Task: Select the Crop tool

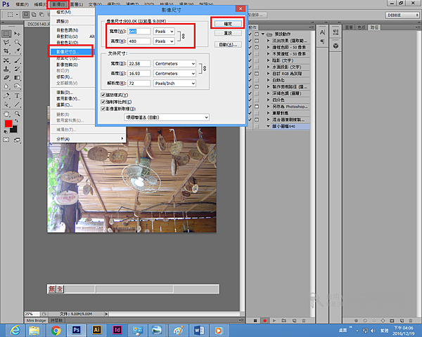Action: [x=7, y=51]
